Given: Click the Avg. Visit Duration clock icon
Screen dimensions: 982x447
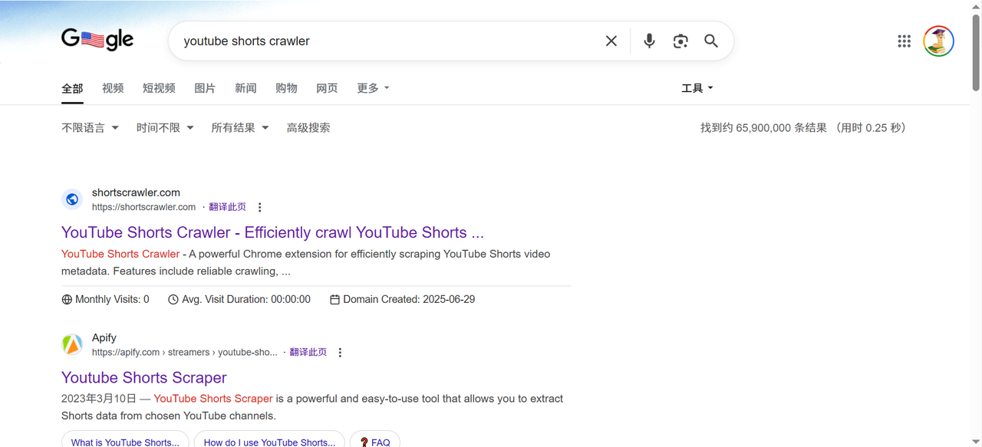Looking at the screenshot, I should click(173, 300).
